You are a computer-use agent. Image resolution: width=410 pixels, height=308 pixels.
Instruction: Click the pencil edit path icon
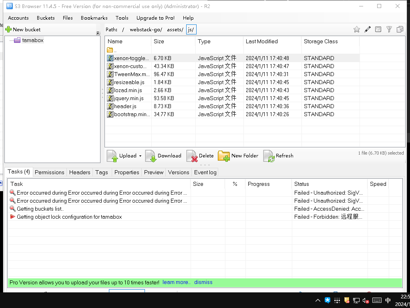[x=367, y=29]
